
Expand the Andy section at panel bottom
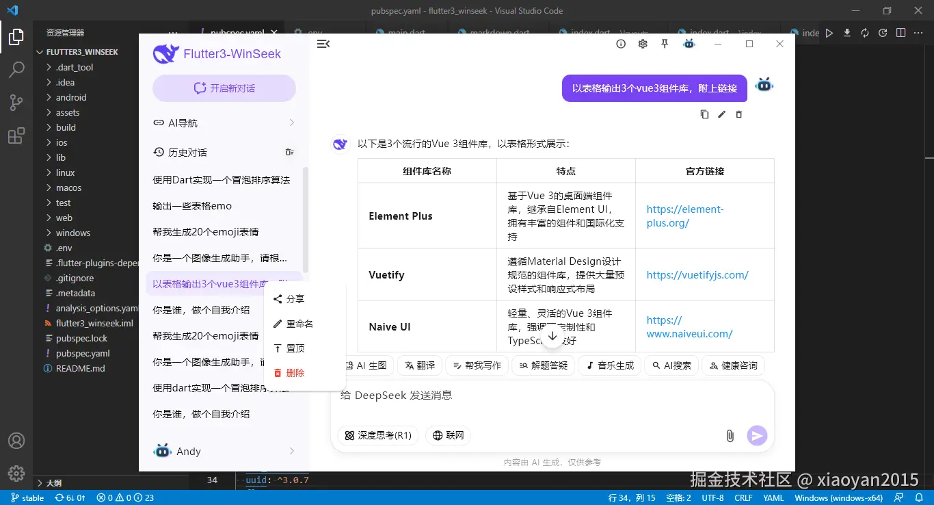coord(224,450)
